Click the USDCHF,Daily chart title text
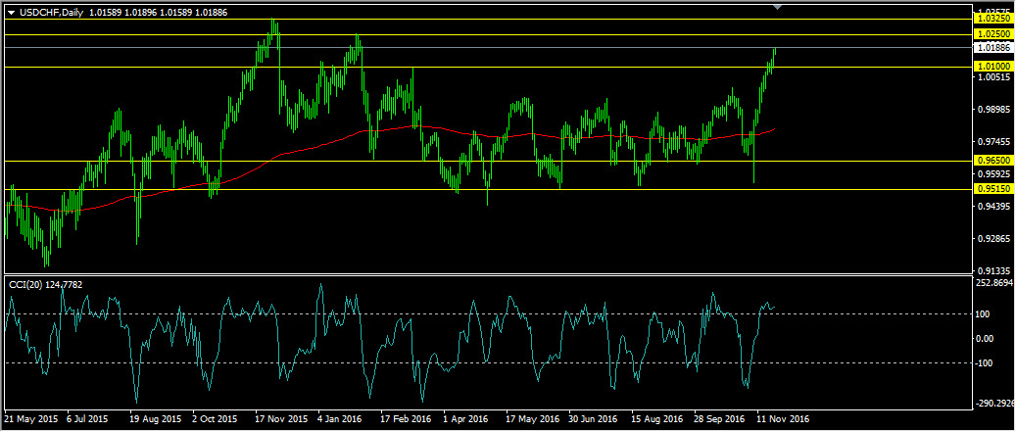Image resolution: width=1016 pixels, height=432 pixels. pos(51,12)
